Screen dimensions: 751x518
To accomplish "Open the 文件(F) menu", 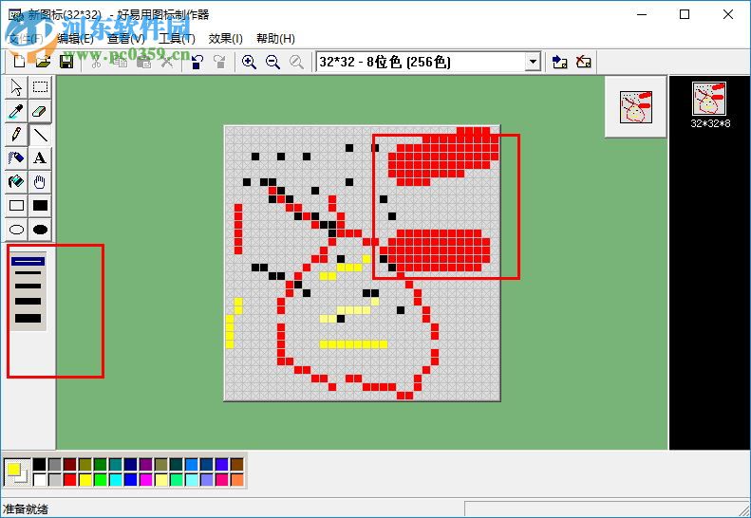I will [x=27, y=39].
